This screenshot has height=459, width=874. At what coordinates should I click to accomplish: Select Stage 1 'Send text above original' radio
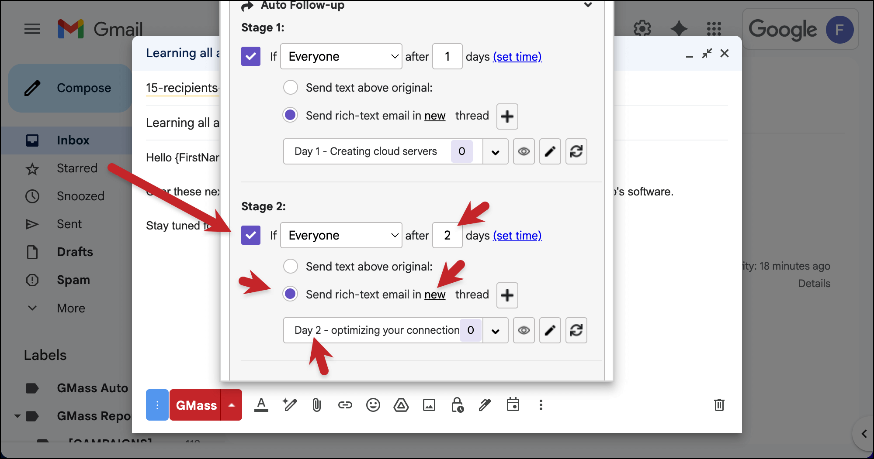(x=291, y=87)
